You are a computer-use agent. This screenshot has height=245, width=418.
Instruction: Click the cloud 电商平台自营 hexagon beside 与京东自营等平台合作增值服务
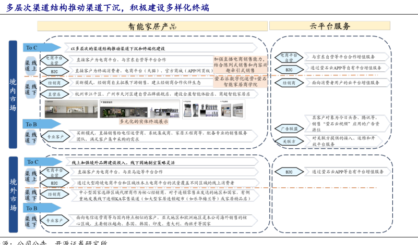[289, 58]
